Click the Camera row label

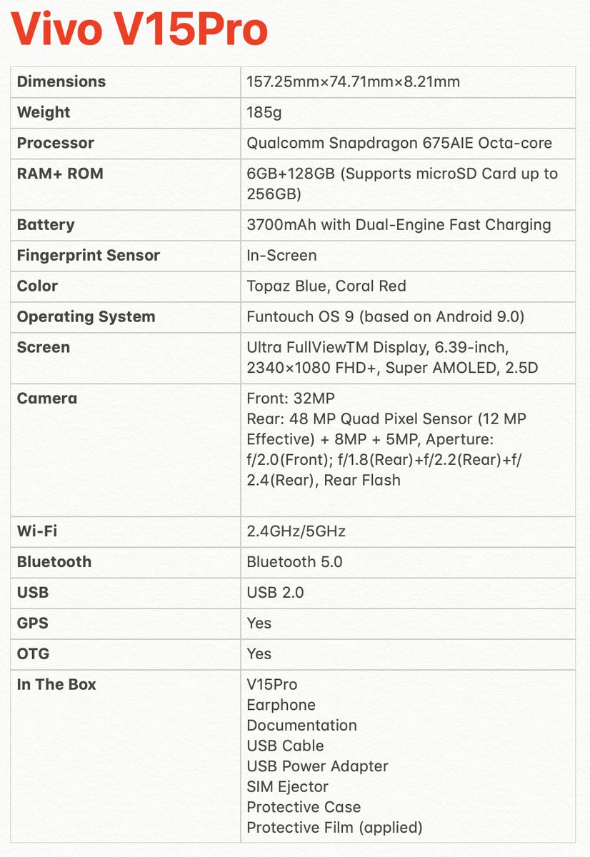pyautogui.click(x=47, y=398)
